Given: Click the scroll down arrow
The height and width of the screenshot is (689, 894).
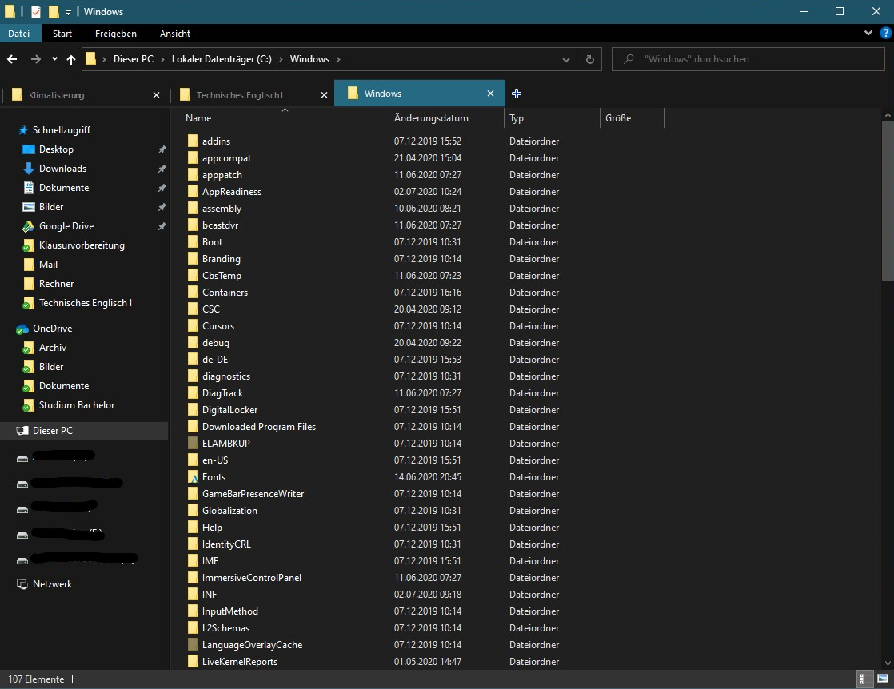Looking at the screenshot, I should pyautogui.click(x=888, y=663).
